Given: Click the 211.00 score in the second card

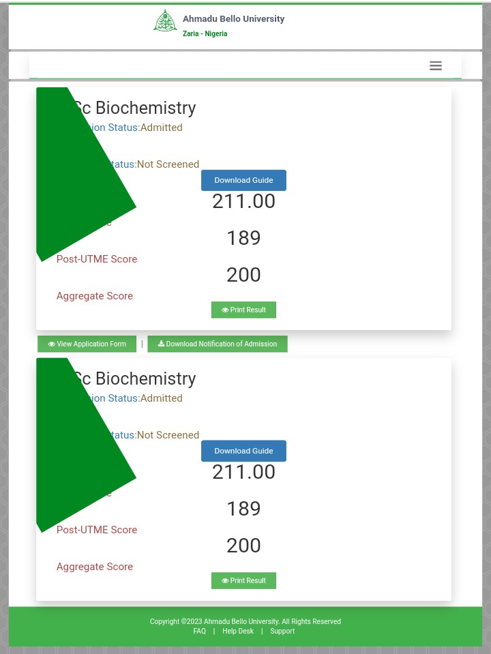Looking at the screenshot, I should click(x=243, y=472).
